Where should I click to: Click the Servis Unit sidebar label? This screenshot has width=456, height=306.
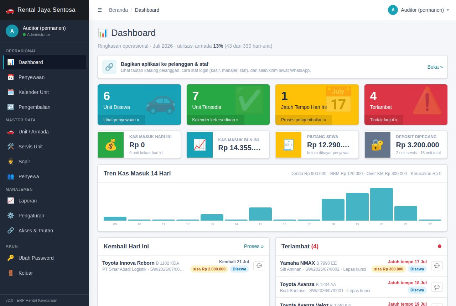31,147
